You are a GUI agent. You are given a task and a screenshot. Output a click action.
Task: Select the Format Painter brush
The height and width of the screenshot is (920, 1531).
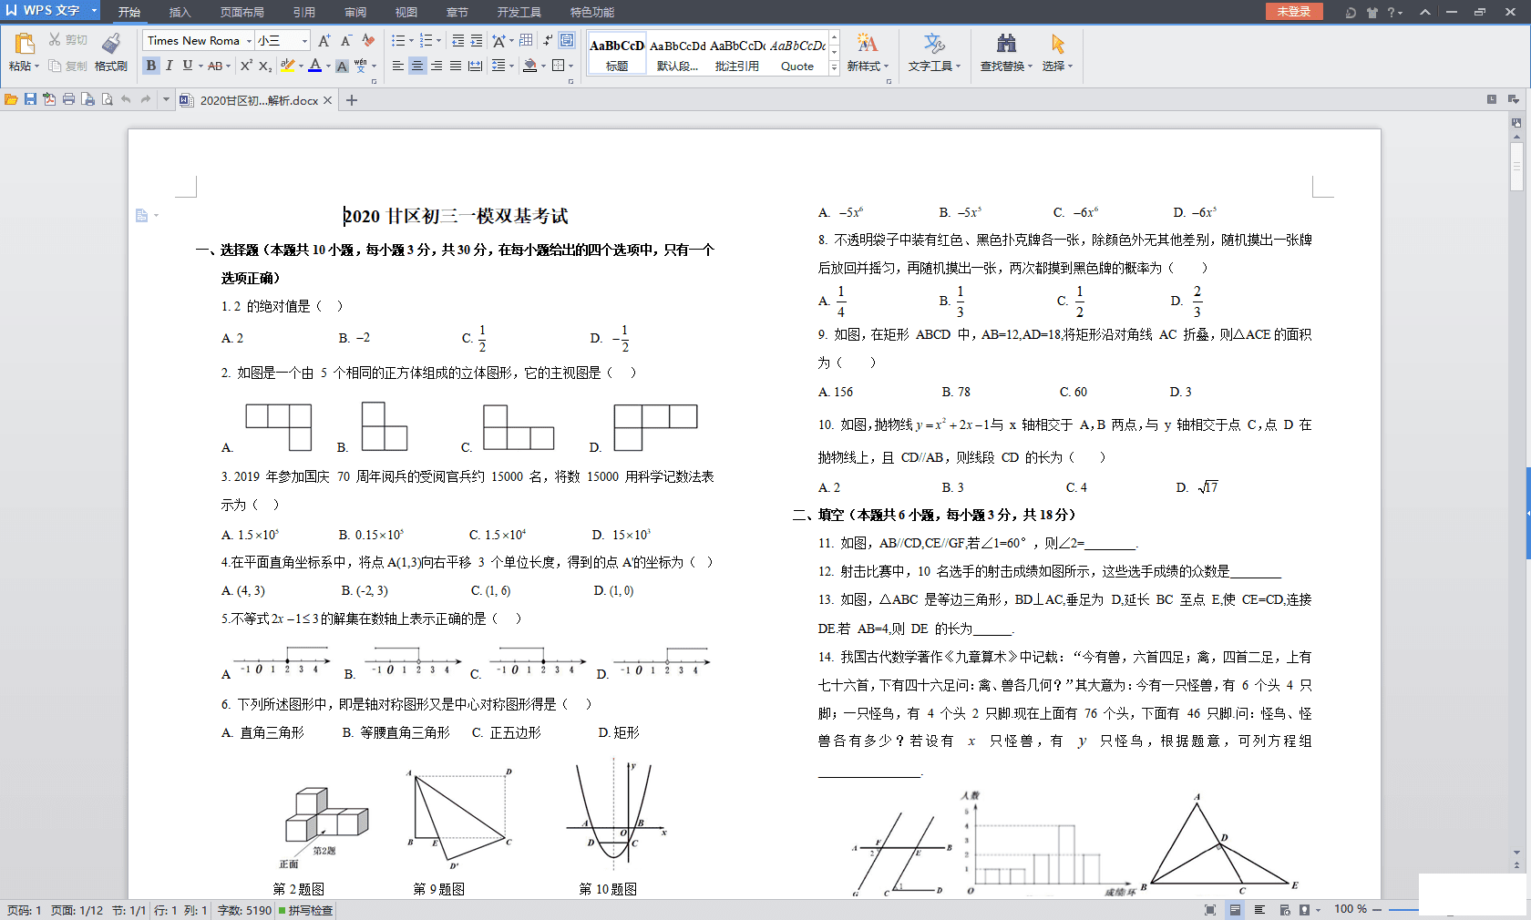(111, 43)
